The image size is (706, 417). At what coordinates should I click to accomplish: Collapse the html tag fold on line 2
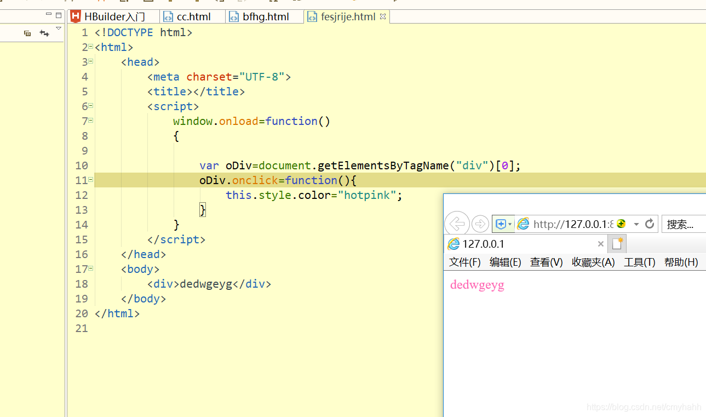pyautogui.click(x=91, y=47)
